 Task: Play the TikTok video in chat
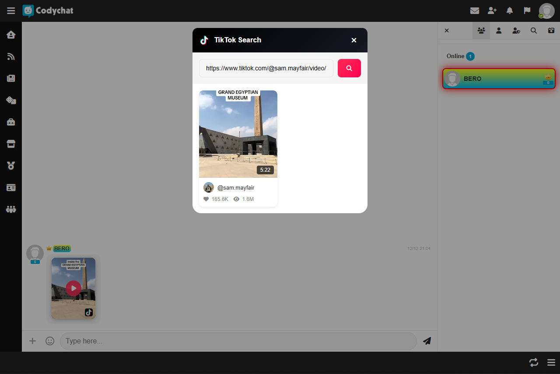tap(73, 288)
